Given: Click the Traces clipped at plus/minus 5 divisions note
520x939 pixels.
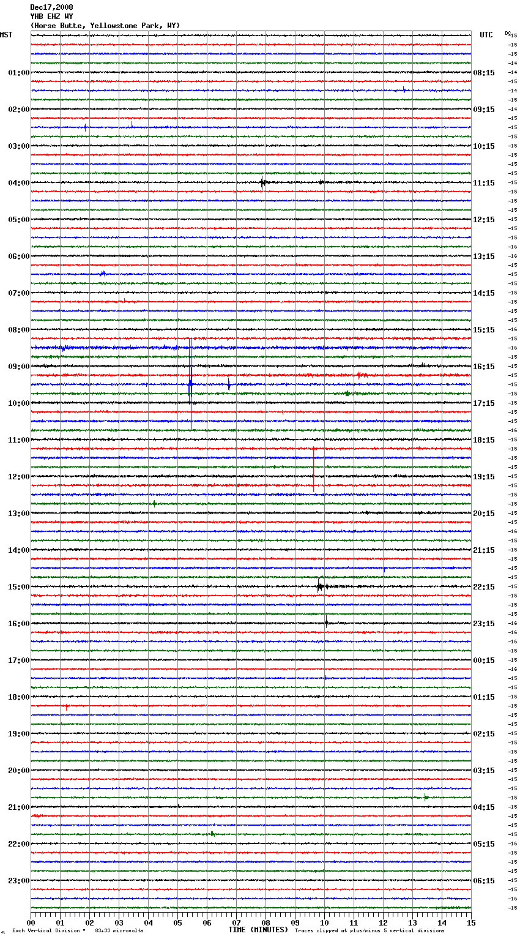Looking at the screenshot, I should tap(370, 930).
